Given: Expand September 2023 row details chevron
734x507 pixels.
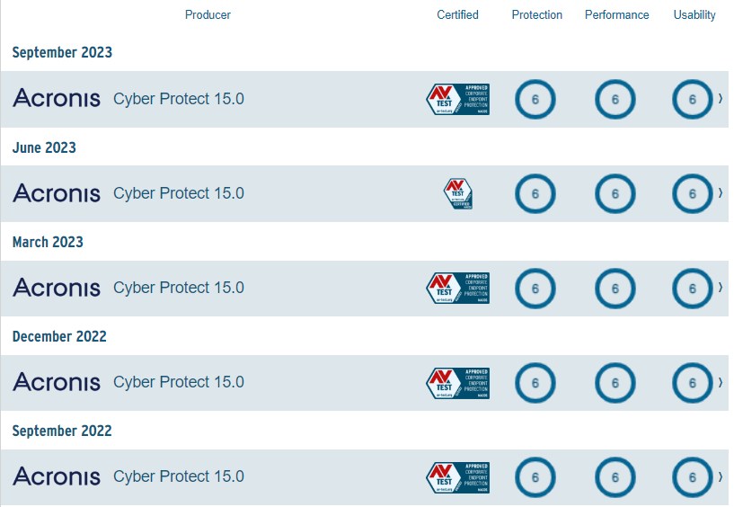Looking at the screenshot, I should point(721,98).
